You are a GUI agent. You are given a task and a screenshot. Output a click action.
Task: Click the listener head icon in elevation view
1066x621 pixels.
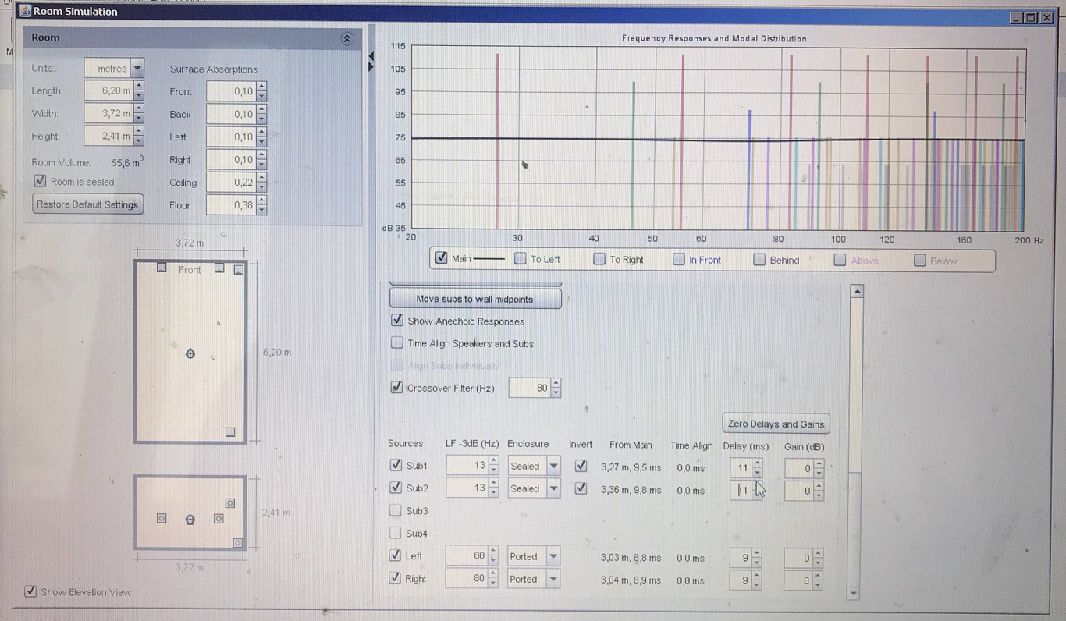[x=190, y=520]
